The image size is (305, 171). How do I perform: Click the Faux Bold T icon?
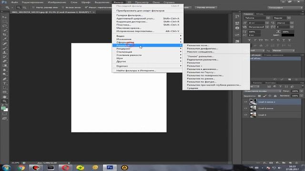coord(249,40)
